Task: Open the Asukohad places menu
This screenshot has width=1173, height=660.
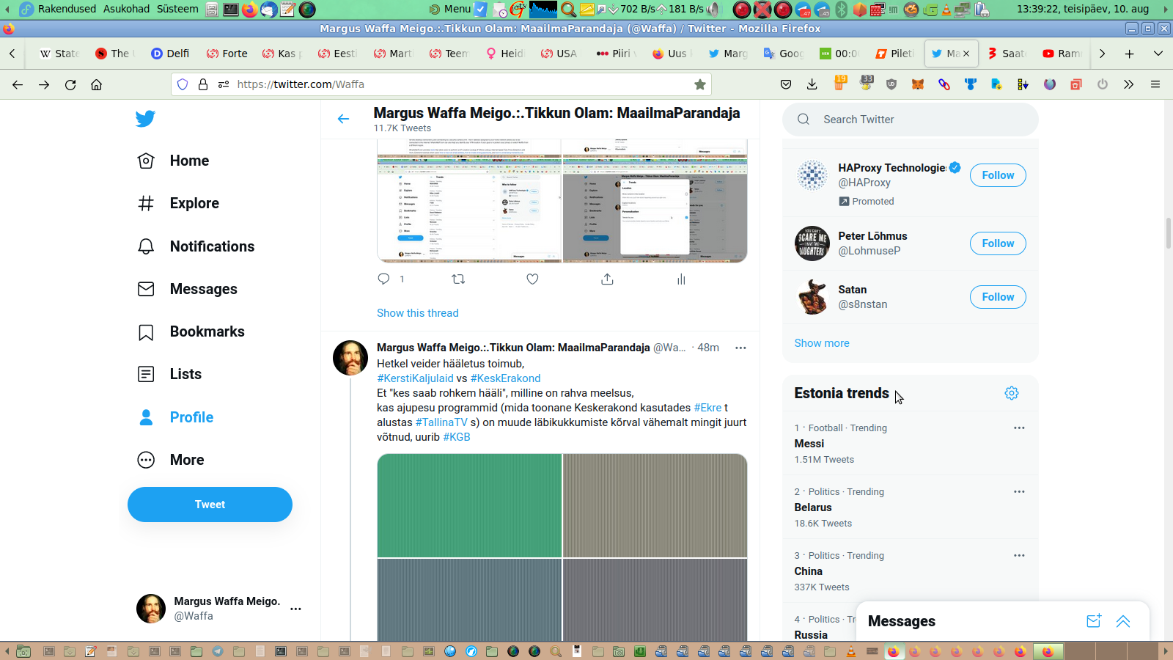Action: [126, 9]
